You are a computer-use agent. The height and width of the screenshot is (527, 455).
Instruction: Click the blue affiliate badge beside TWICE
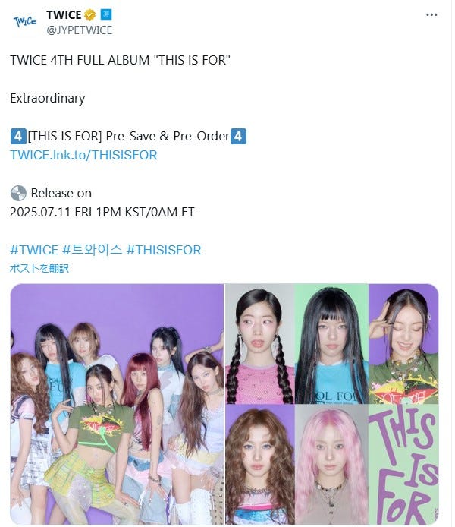pyautogui.click(x=106, y=14)
